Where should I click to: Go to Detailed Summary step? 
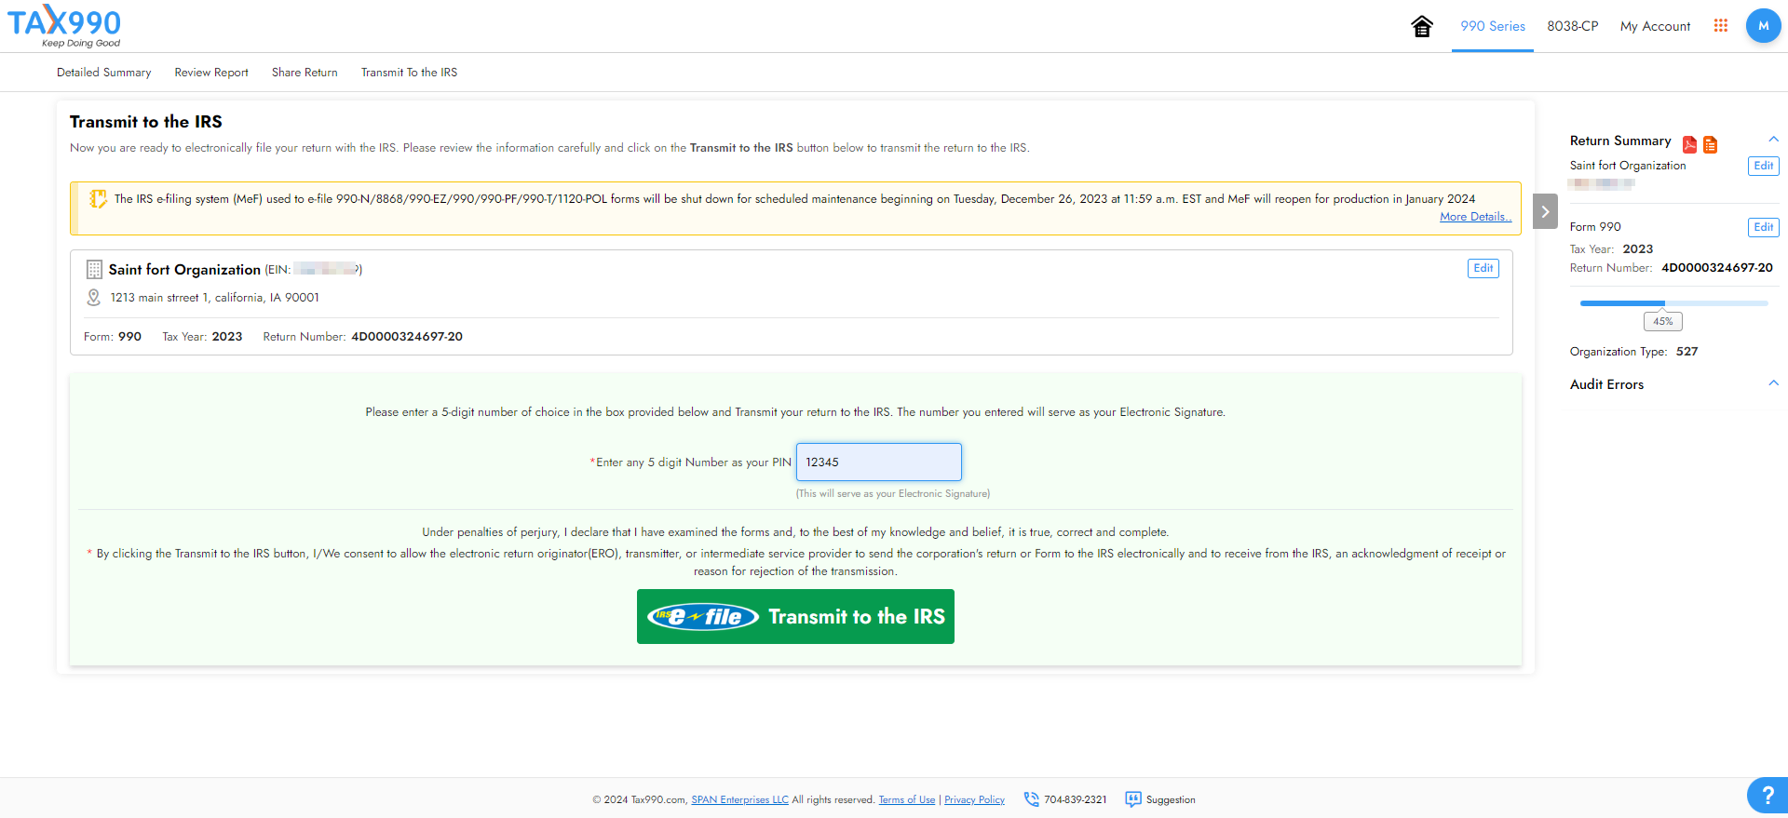tap(103, 73)
